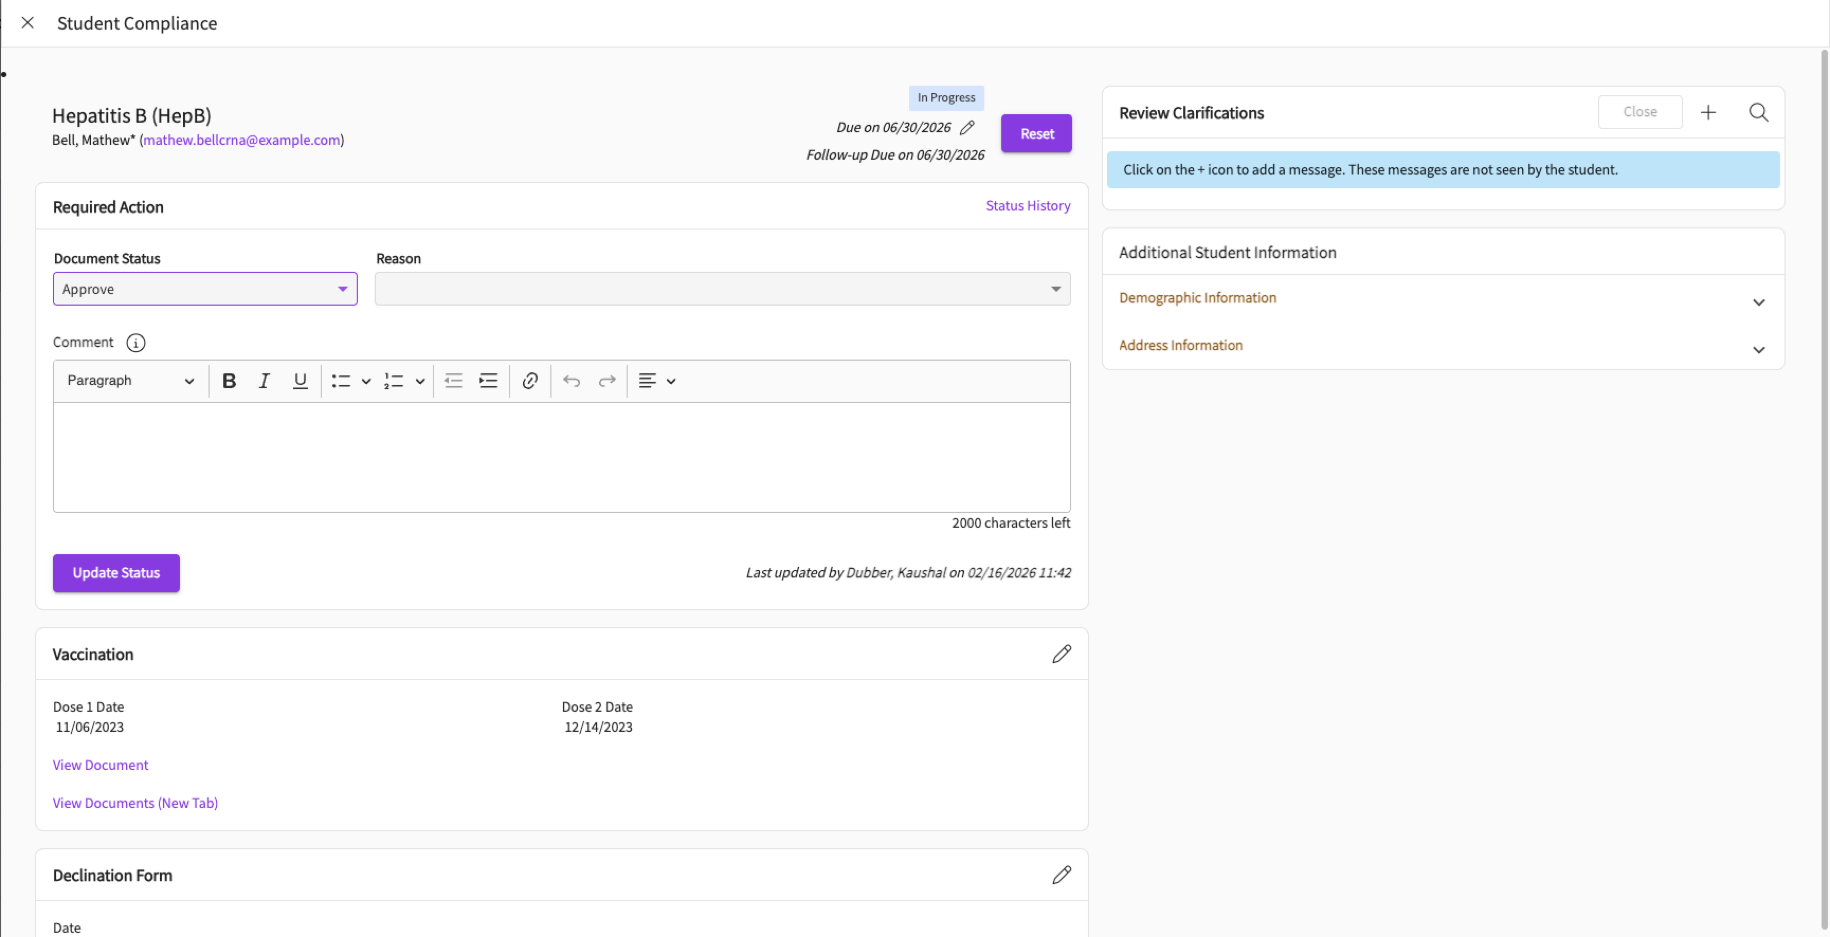Insert a link using the link icon
This screenshot has height=937, width=1830.
point(530,381)
